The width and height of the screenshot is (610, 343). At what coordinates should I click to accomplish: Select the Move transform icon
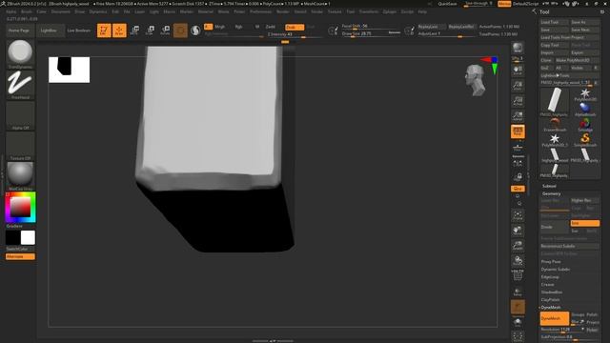click(134, 30)
